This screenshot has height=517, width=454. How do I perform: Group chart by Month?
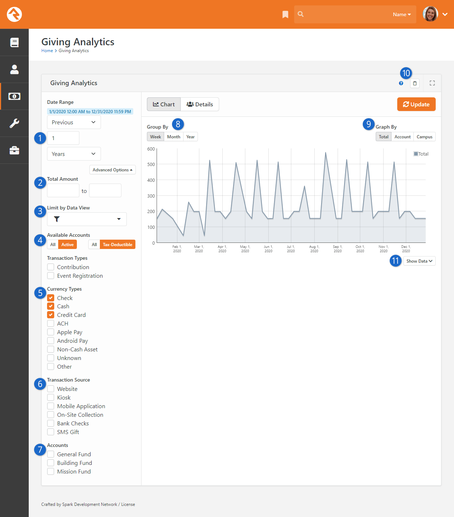(174, 137)
